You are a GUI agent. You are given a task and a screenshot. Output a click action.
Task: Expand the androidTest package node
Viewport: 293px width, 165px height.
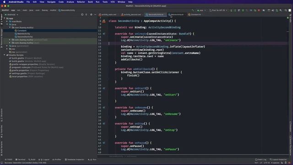pyautogui.click(x=10, y=40)
